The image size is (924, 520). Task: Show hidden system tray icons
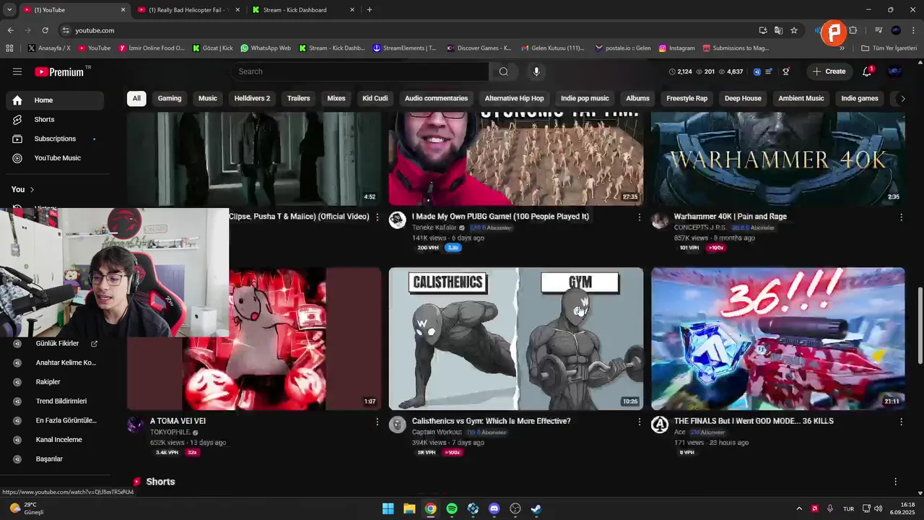[799, 508]
